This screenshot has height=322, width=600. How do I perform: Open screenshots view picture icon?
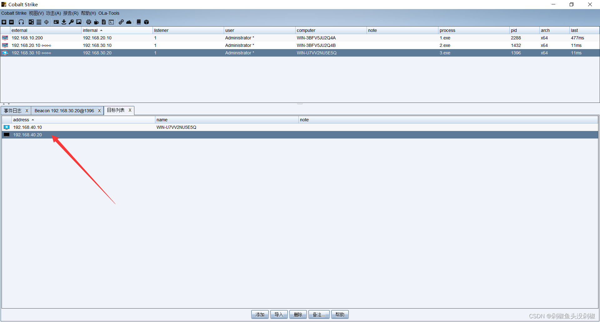point(79,22)
